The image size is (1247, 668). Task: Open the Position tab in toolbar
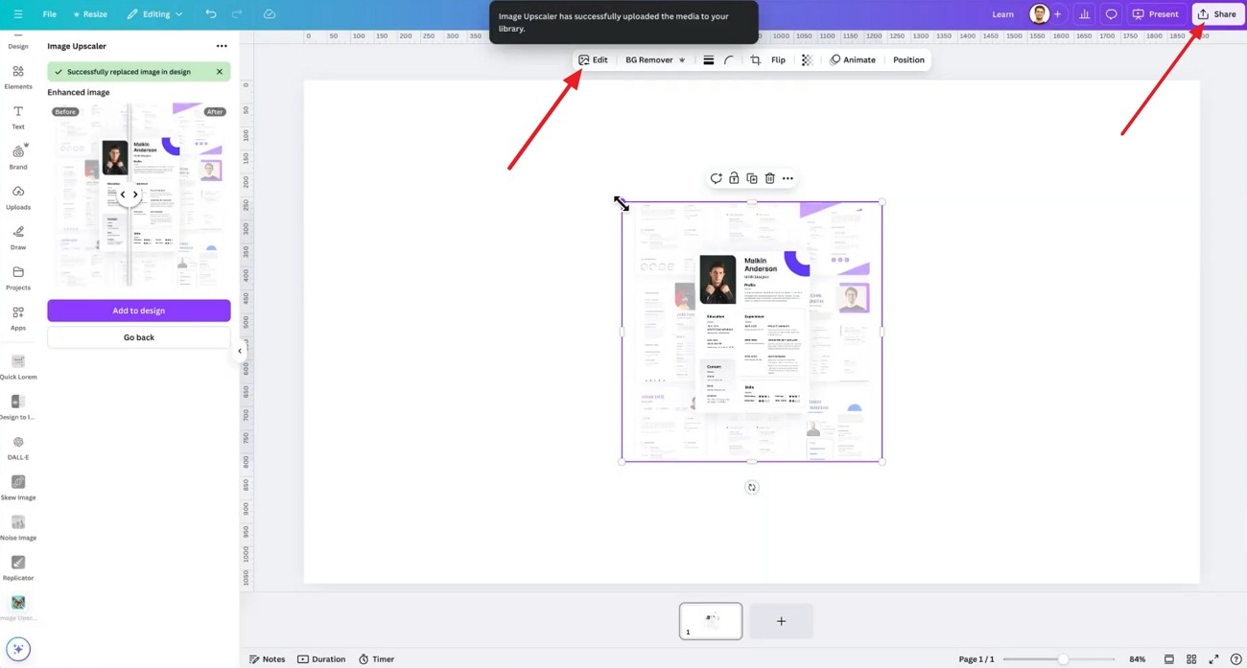[x=908, y=60]
